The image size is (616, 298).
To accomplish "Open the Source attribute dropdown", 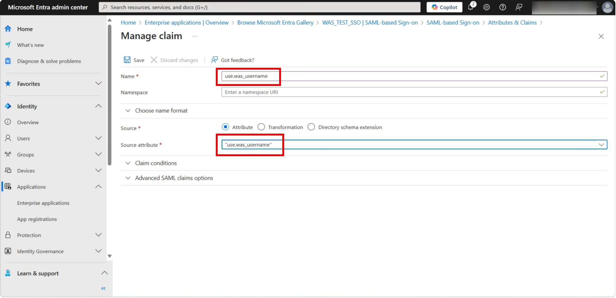I will click(414, 145).
